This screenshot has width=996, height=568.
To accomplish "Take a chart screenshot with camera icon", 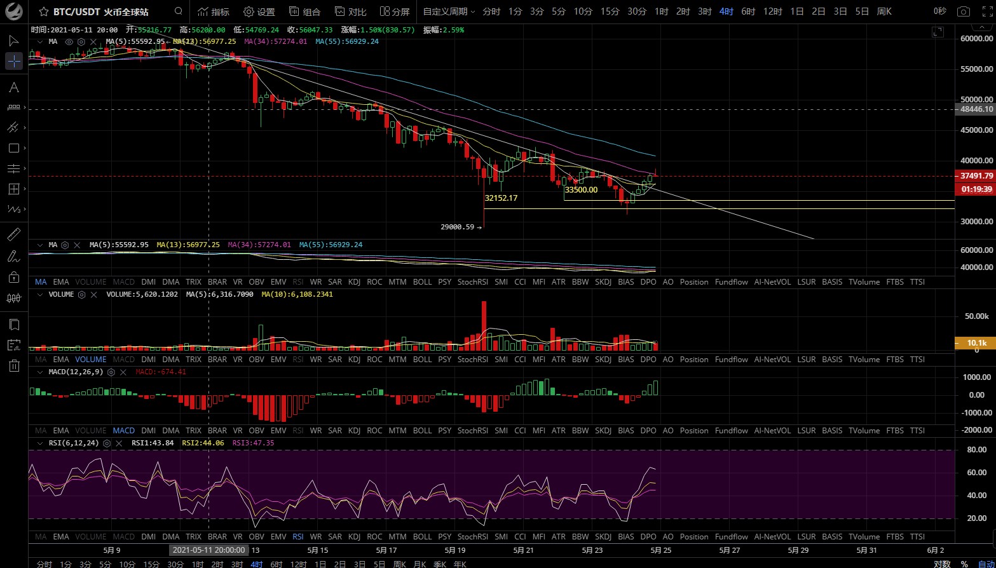I will 964,11.
